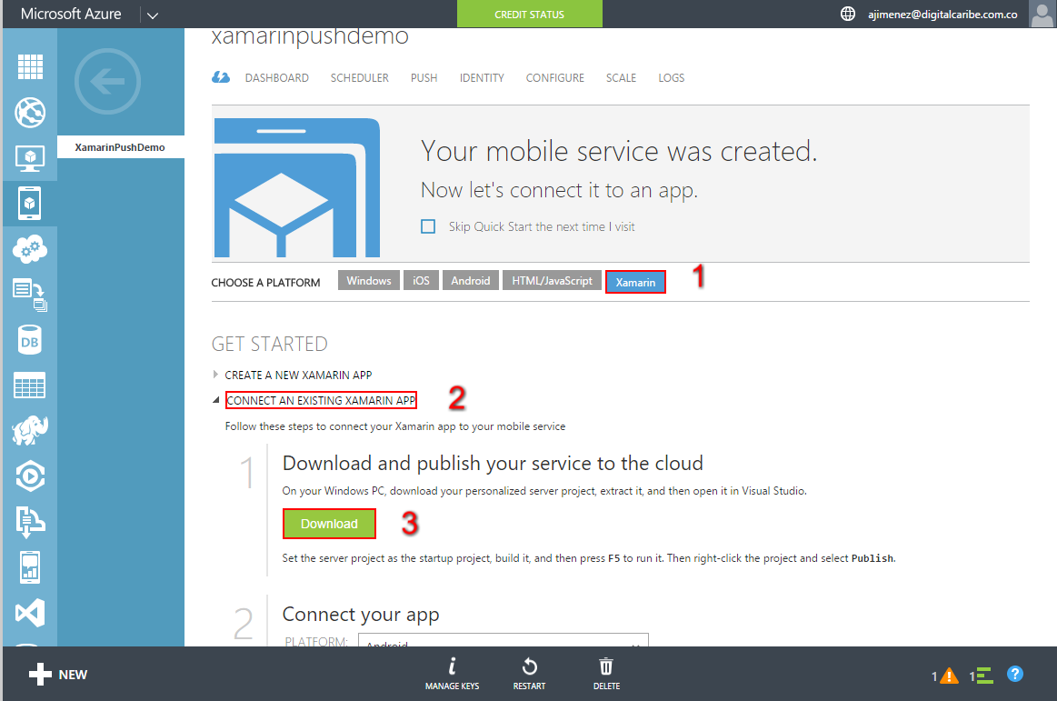
Task: Switch to the Dashboard tab
Action: pyautogui.click(x=277, y=77)
